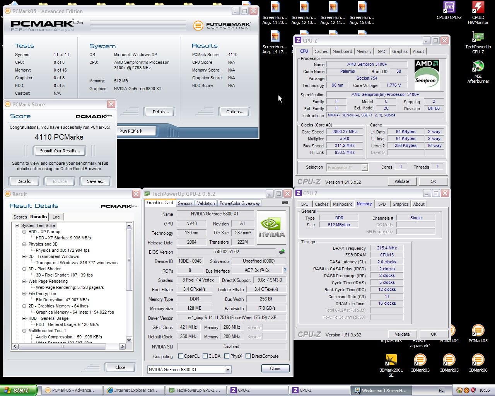Open the ScreenHunter file Aug. 15 08...

pyautogui.click(x=362, y=13)
